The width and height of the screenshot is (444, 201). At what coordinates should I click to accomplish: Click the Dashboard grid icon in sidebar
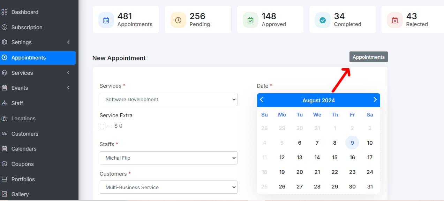pyautogui.click(x=5, y=12)
